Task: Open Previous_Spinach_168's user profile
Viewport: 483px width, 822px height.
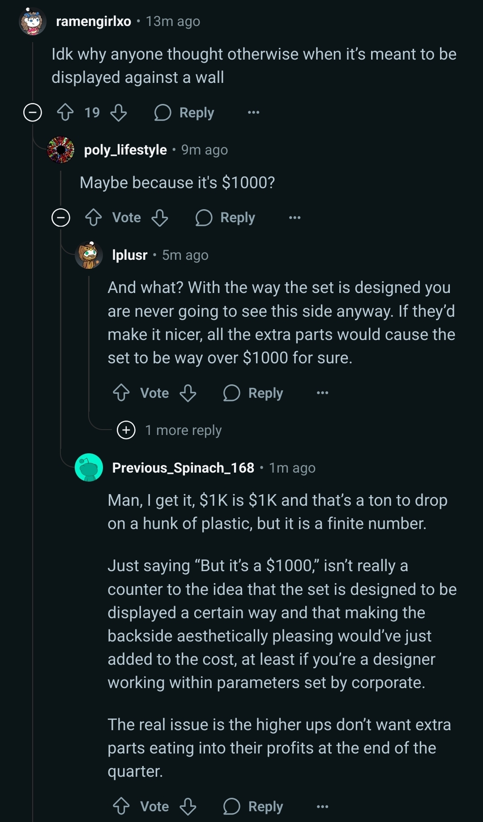Action: (183, 468)
